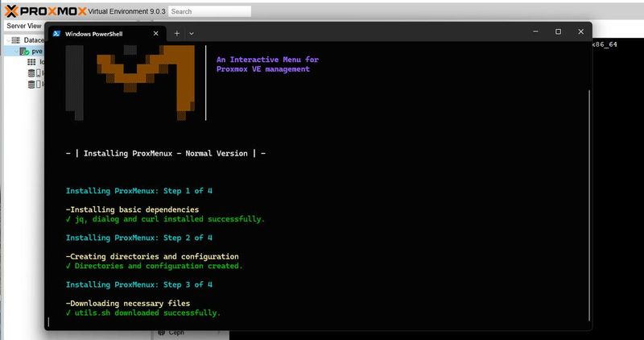Click '-Creating directories and configuration' line
Image resolution: width=644 pixels, height=340 pixels.
click(152, 256)
